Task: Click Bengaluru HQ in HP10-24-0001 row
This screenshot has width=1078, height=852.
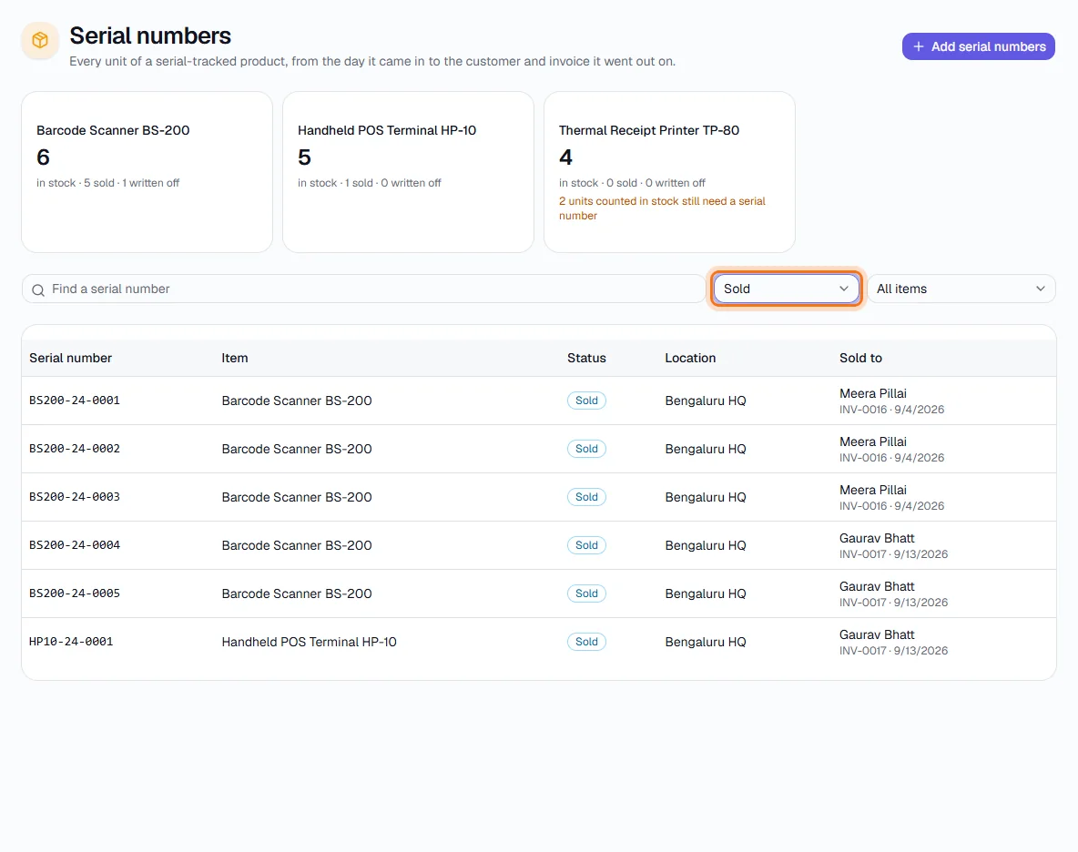Action: (706, 642)
